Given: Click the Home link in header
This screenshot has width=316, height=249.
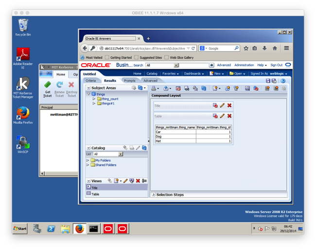Looking at the screenshot, I should [x=137, y=73].
